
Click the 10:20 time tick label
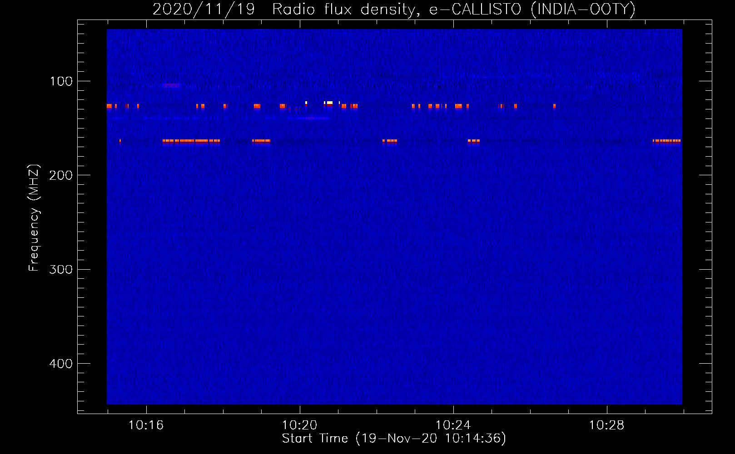(299, 425)
